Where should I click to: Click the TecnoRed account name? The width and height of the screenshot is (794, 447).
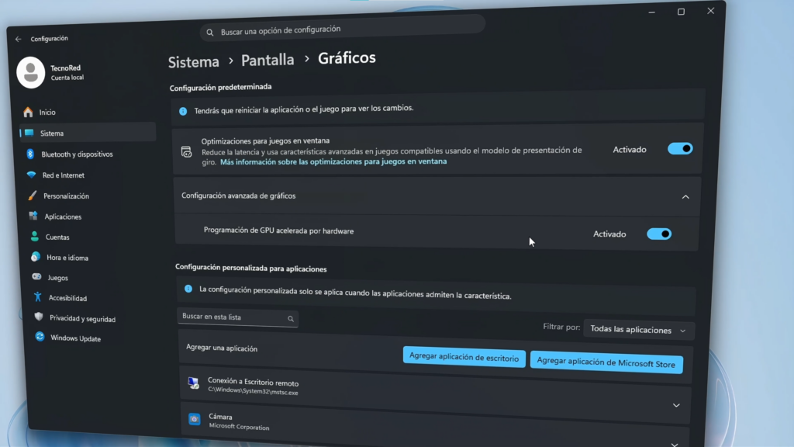tap(65, 68)
